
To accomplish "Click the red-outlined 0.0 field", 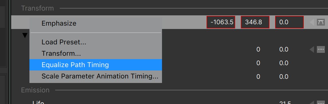I will 289,22.
